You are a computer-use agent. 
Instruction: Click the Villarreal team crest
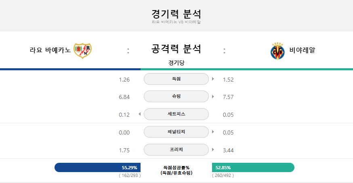(x=277, y=51)
